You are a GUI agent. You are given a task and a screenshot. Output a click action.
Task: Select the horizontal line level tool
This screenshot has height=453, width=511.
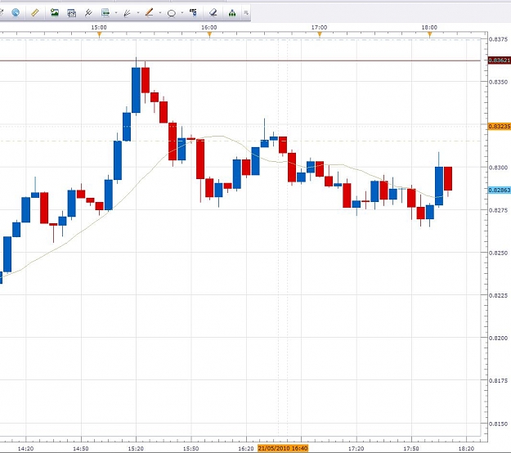point(105,13)
